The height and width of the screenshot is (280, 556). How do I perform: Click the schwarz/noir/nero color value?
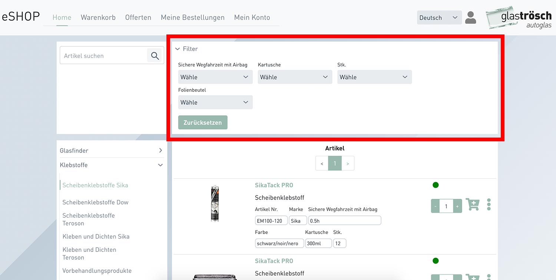(279, 243)
